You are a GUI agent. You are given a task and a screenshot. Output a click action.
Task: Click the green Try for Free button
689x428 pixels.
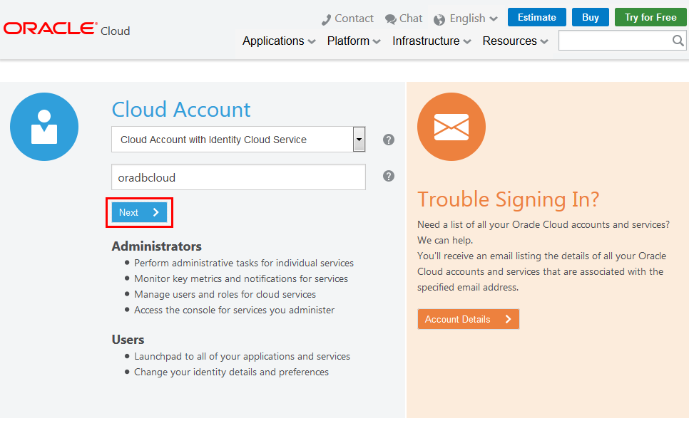[x=650, y=16]
